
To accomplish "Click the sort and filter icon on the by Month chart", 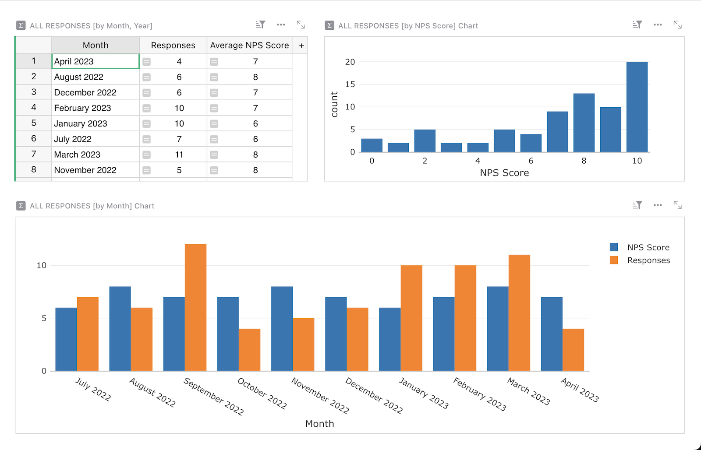I will click(x=637, y=205).
